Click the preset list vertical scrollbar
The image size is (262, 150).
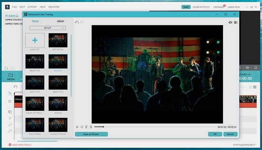click(71, 65)
